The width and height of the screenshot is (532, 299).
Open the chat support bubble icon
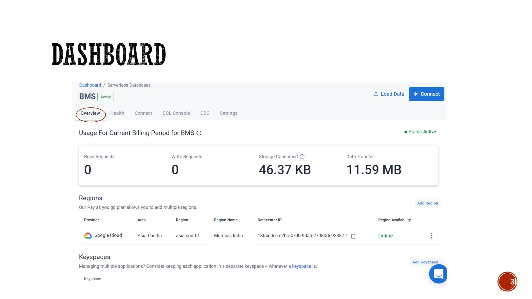pos(438,274)
